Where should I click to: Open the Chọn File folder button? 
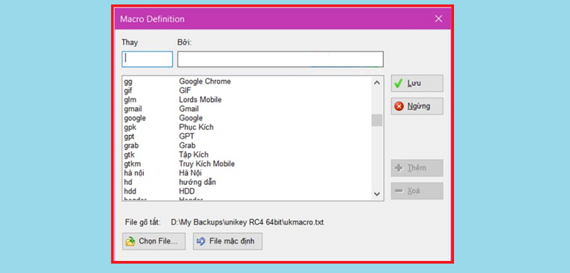(153, 241)
